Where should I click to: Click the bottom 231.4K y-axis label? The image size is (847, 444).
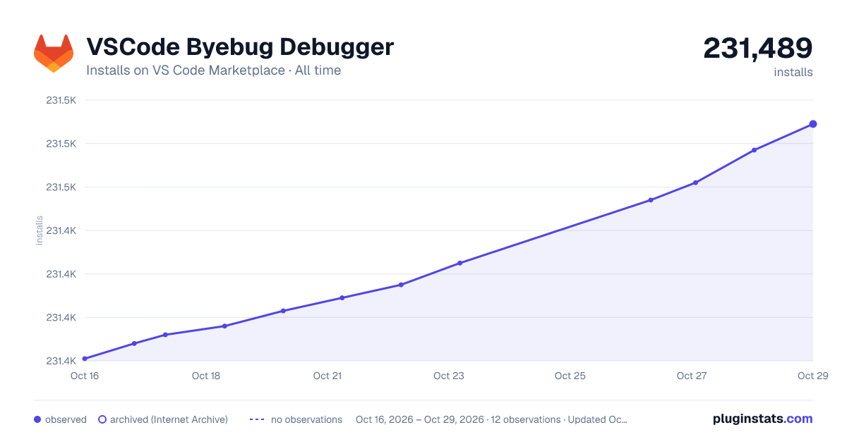click(x=61, y=361)
